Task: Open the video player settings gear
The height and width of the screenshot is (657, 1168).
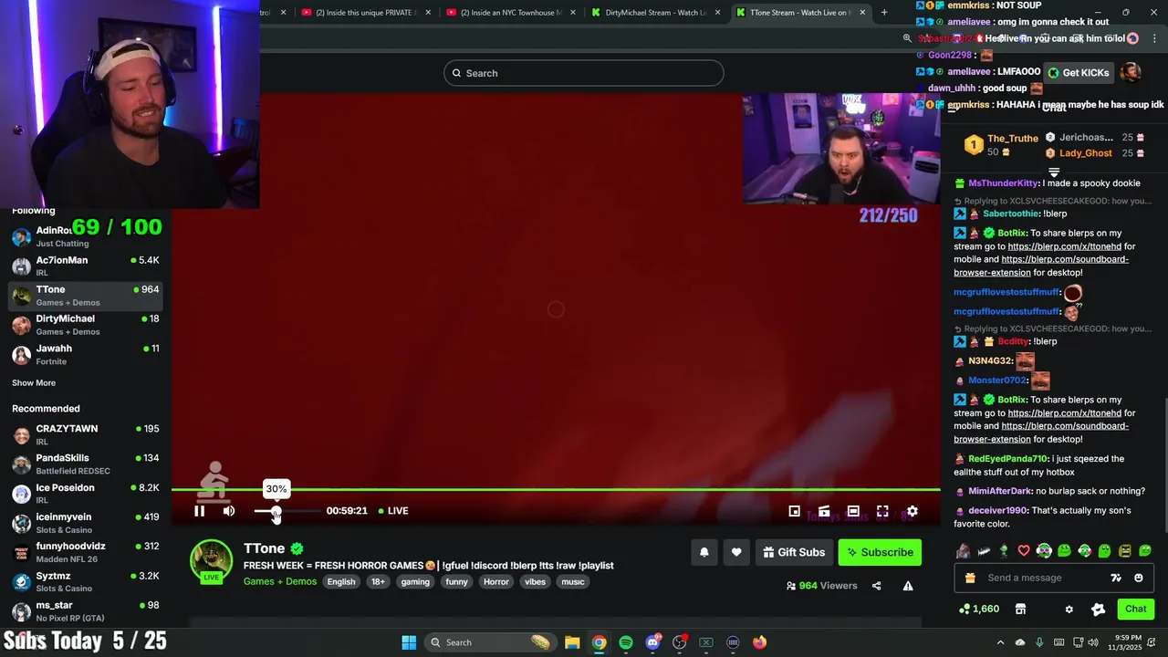Action: click(x=912, y=512)
